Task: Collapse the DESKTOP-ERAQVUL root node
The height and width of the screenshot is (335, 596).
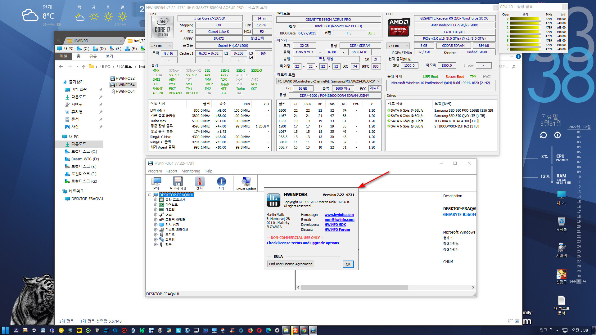Action: pos(150,195)
